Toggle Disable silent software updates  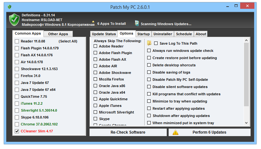point(149,87)
